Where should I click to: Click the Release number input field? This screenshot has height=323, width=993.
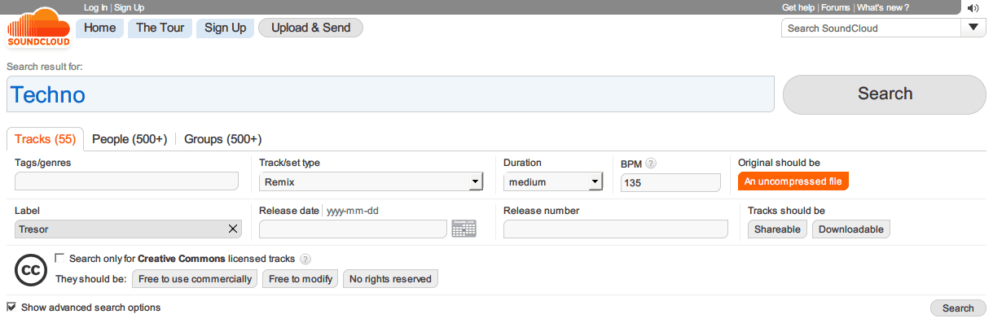click(x=616, y=229)
